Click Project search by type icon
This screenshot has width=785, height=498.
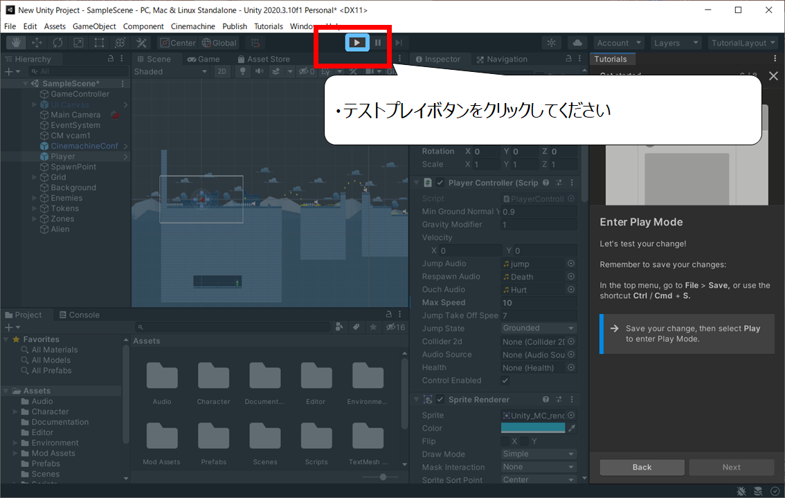tap(339, 327)
